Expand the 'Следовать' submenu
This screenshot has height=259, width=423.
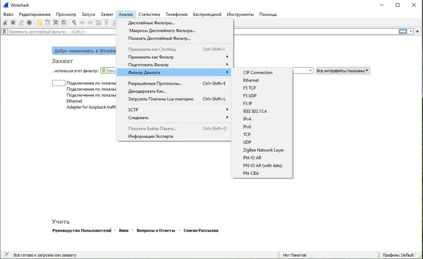(x=174, y=117)
